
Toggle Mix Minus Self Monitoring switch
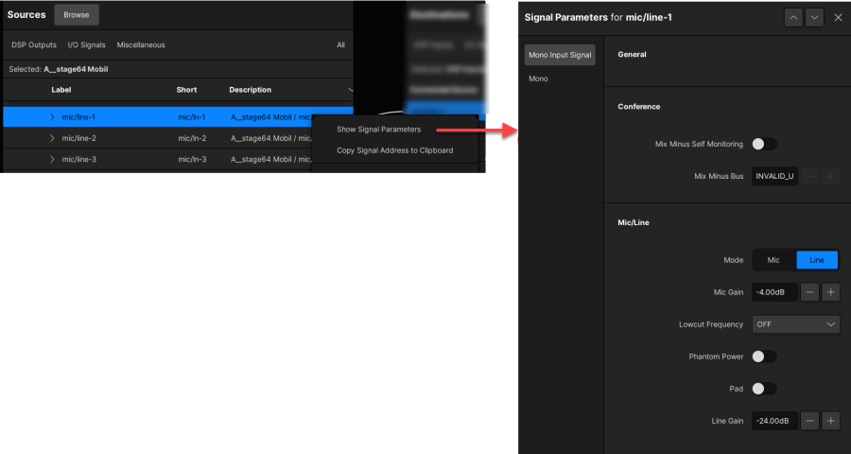pyautogui.click(x=763, y=145)
